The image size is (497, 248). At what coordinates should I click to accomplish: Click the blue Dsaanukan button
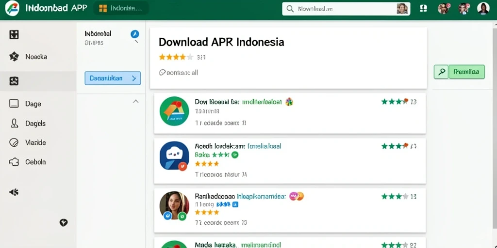coord(113,78)
